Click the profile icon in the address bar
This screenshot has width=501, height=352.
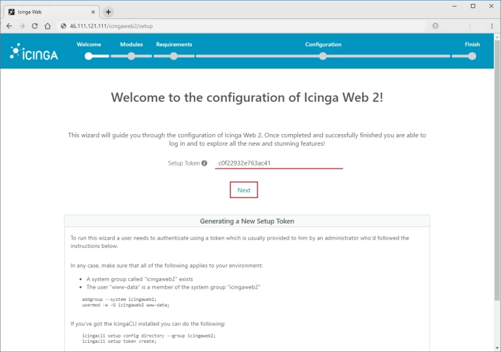click(x=436, y=26)
